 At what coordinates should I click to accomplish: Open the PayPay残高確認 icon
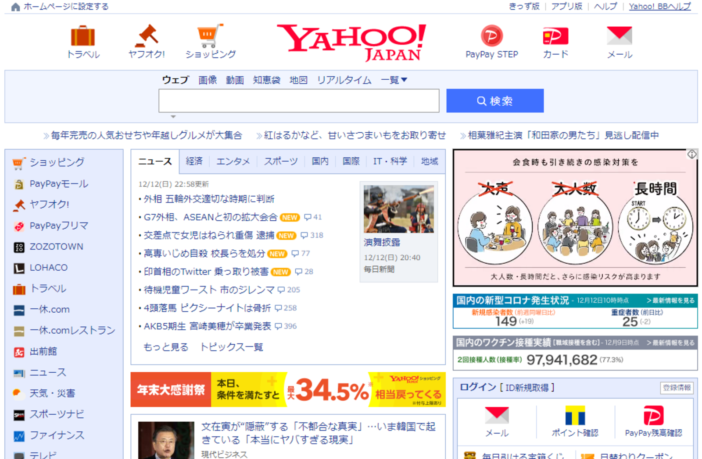653,415
